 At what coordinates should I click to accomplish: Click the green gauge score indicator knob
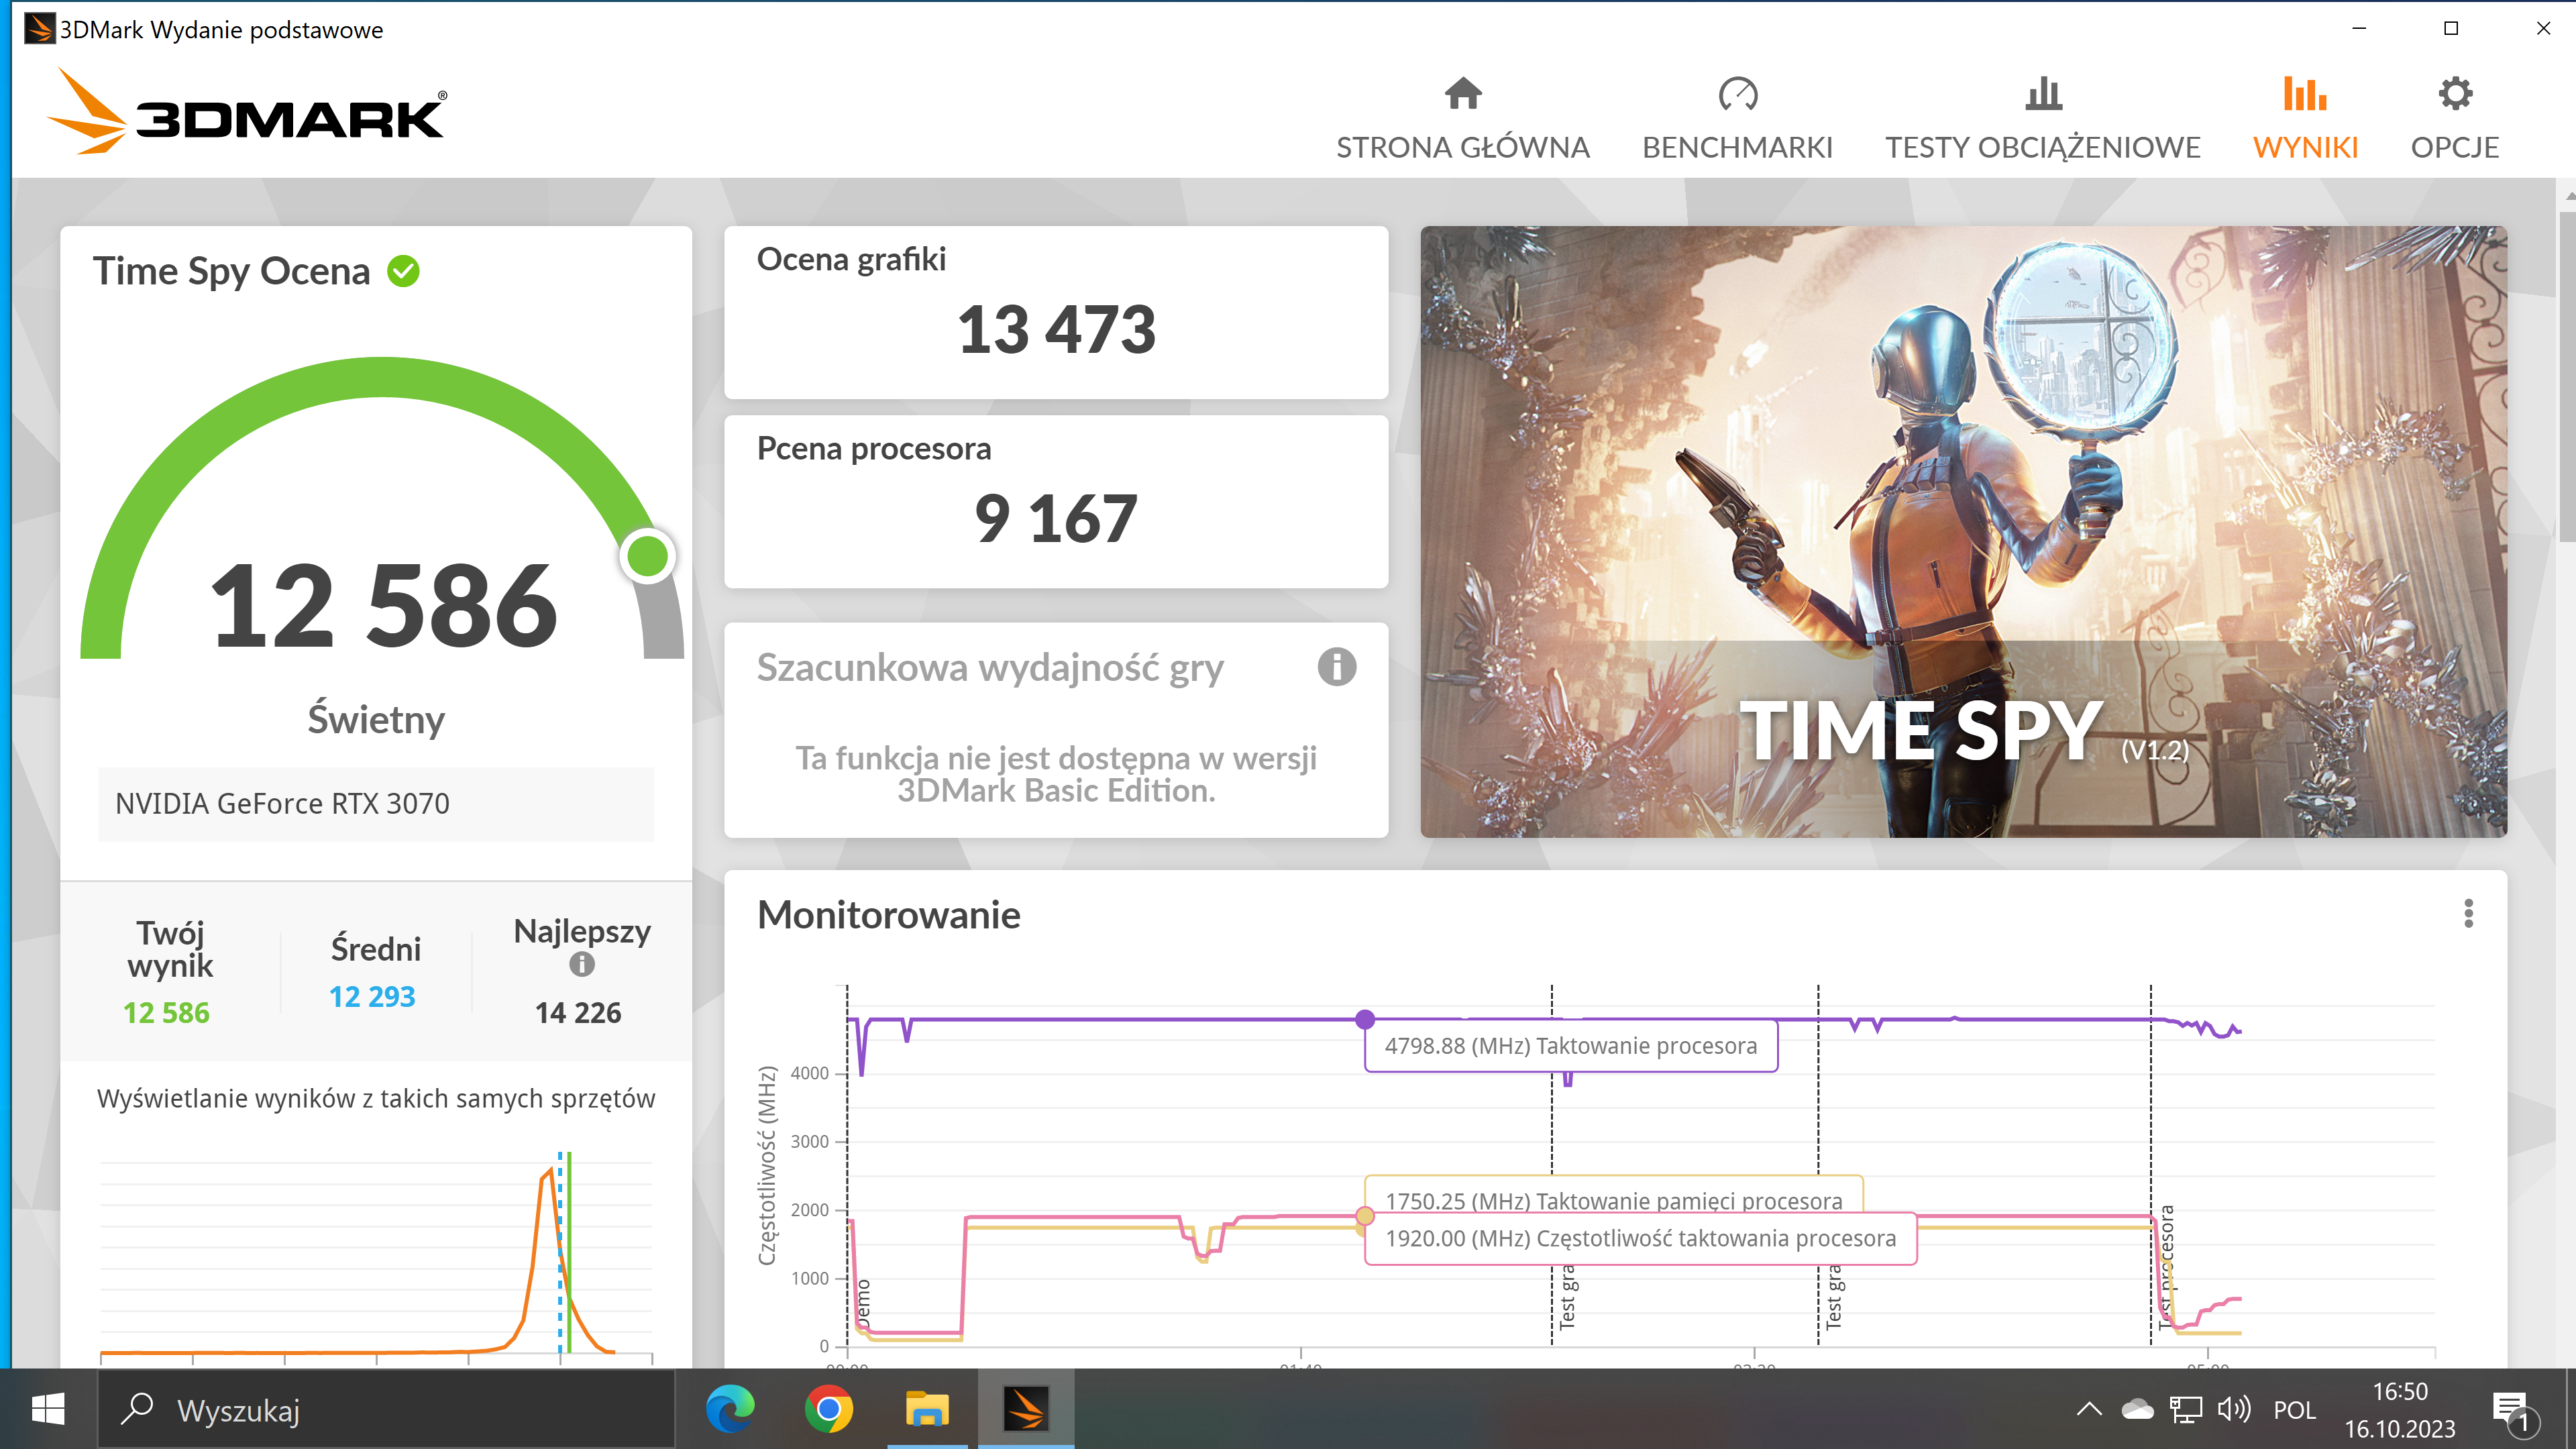tap(647, 555)
